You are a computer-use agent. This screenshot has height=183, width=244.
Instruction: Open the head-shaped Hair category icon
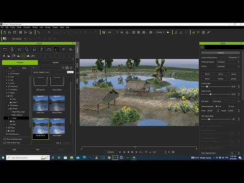[x=19, y=49]
